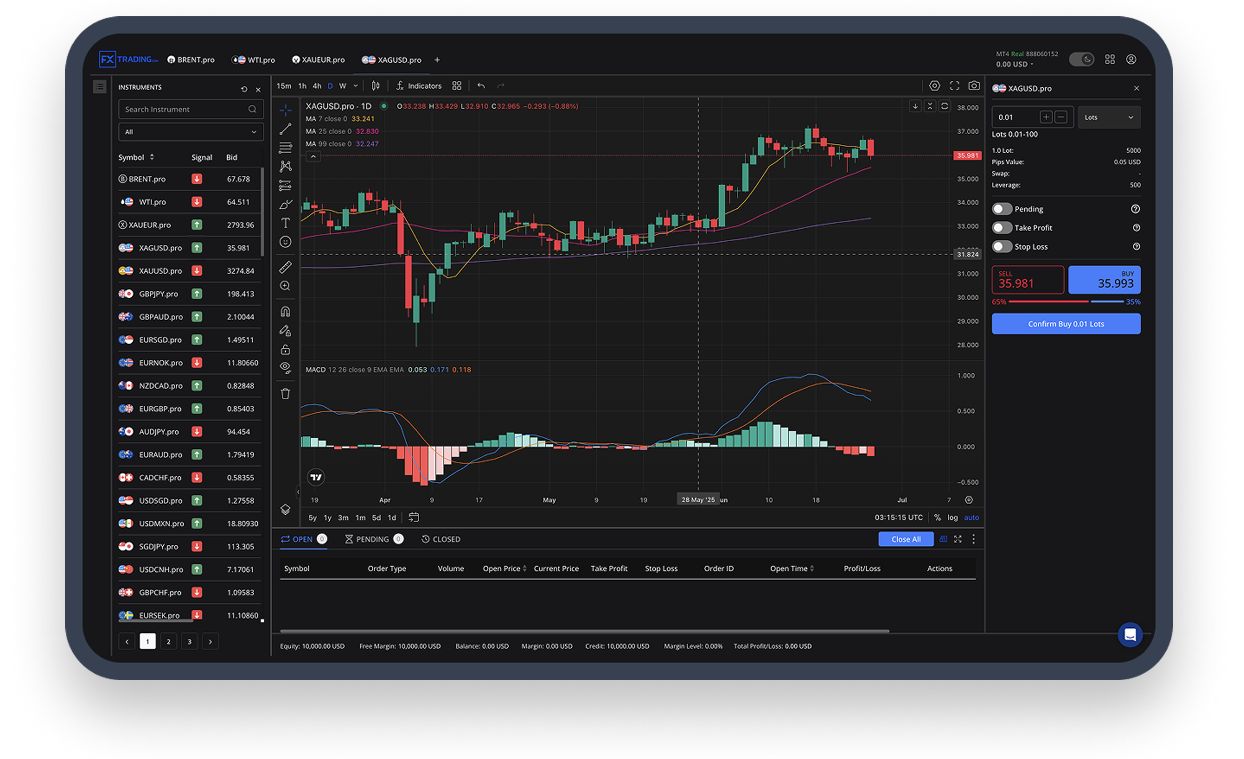Click the trash icon to remove drawings

click(x=286, y=393)
